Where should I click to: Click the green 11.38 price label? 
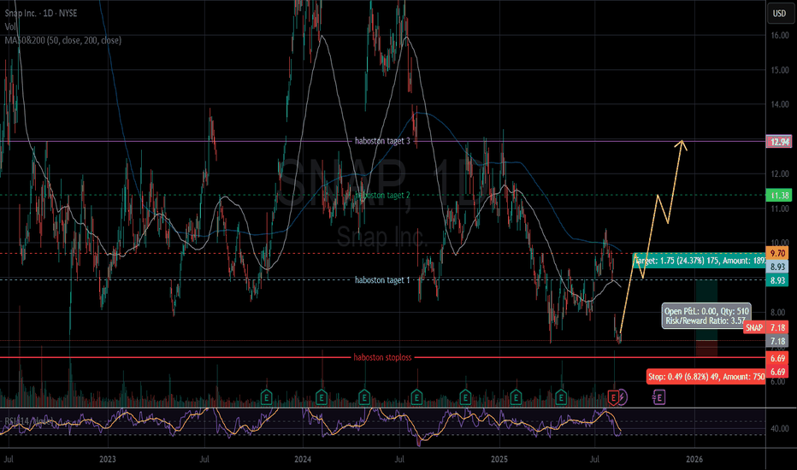(779, 196)
